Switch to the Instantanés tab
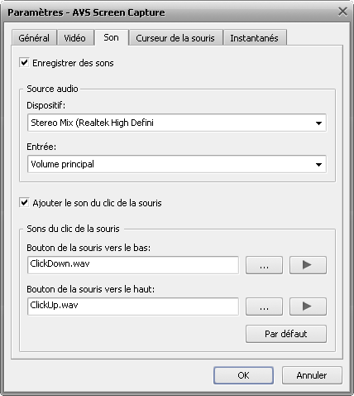The height and width of the screenshot is (396, 354). coord(254,38)
